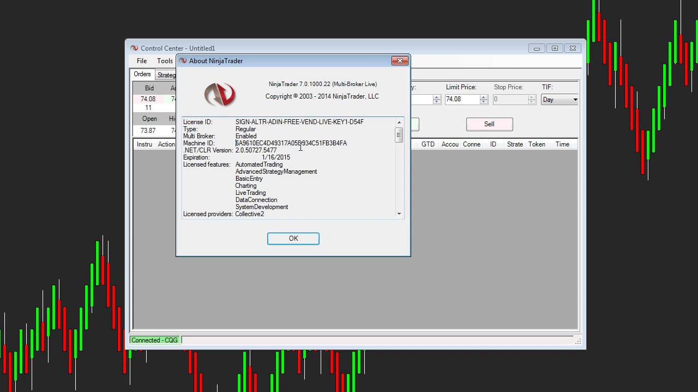Viewport: 698px width, 392px height.
Task: Click the Time column header
Action: pos(562,144)
